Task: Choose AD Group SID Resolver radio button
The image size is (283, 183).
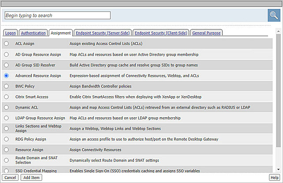Action: click(6, 65)
